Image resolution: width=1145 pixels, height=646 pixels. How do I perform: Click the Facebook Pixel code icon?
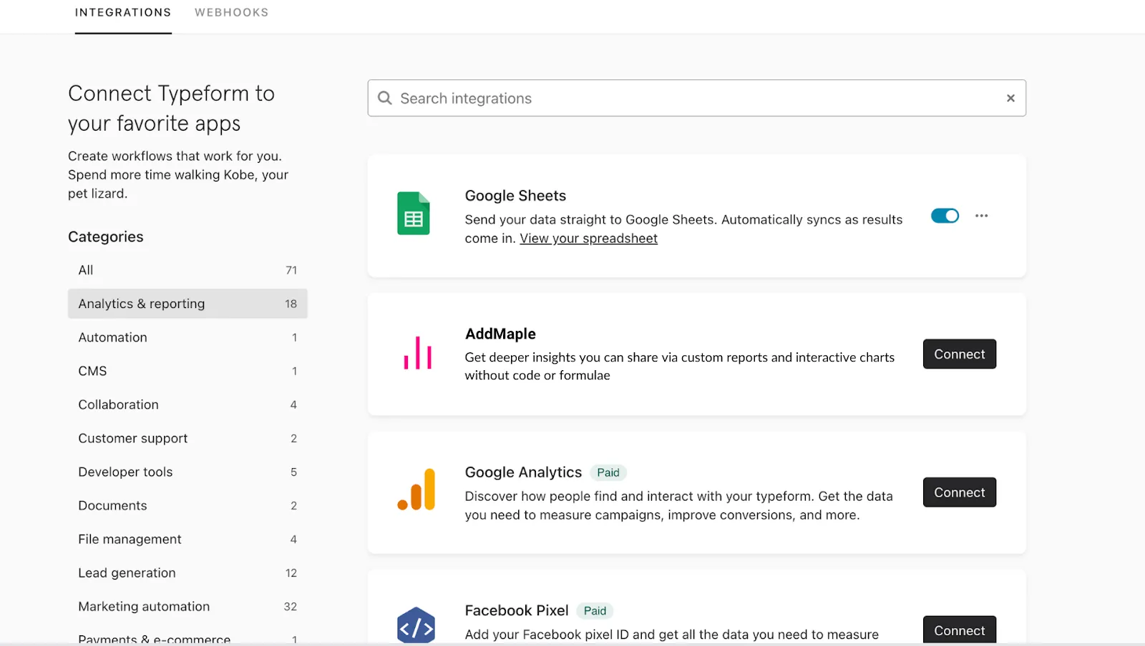[x=416, y=626]
